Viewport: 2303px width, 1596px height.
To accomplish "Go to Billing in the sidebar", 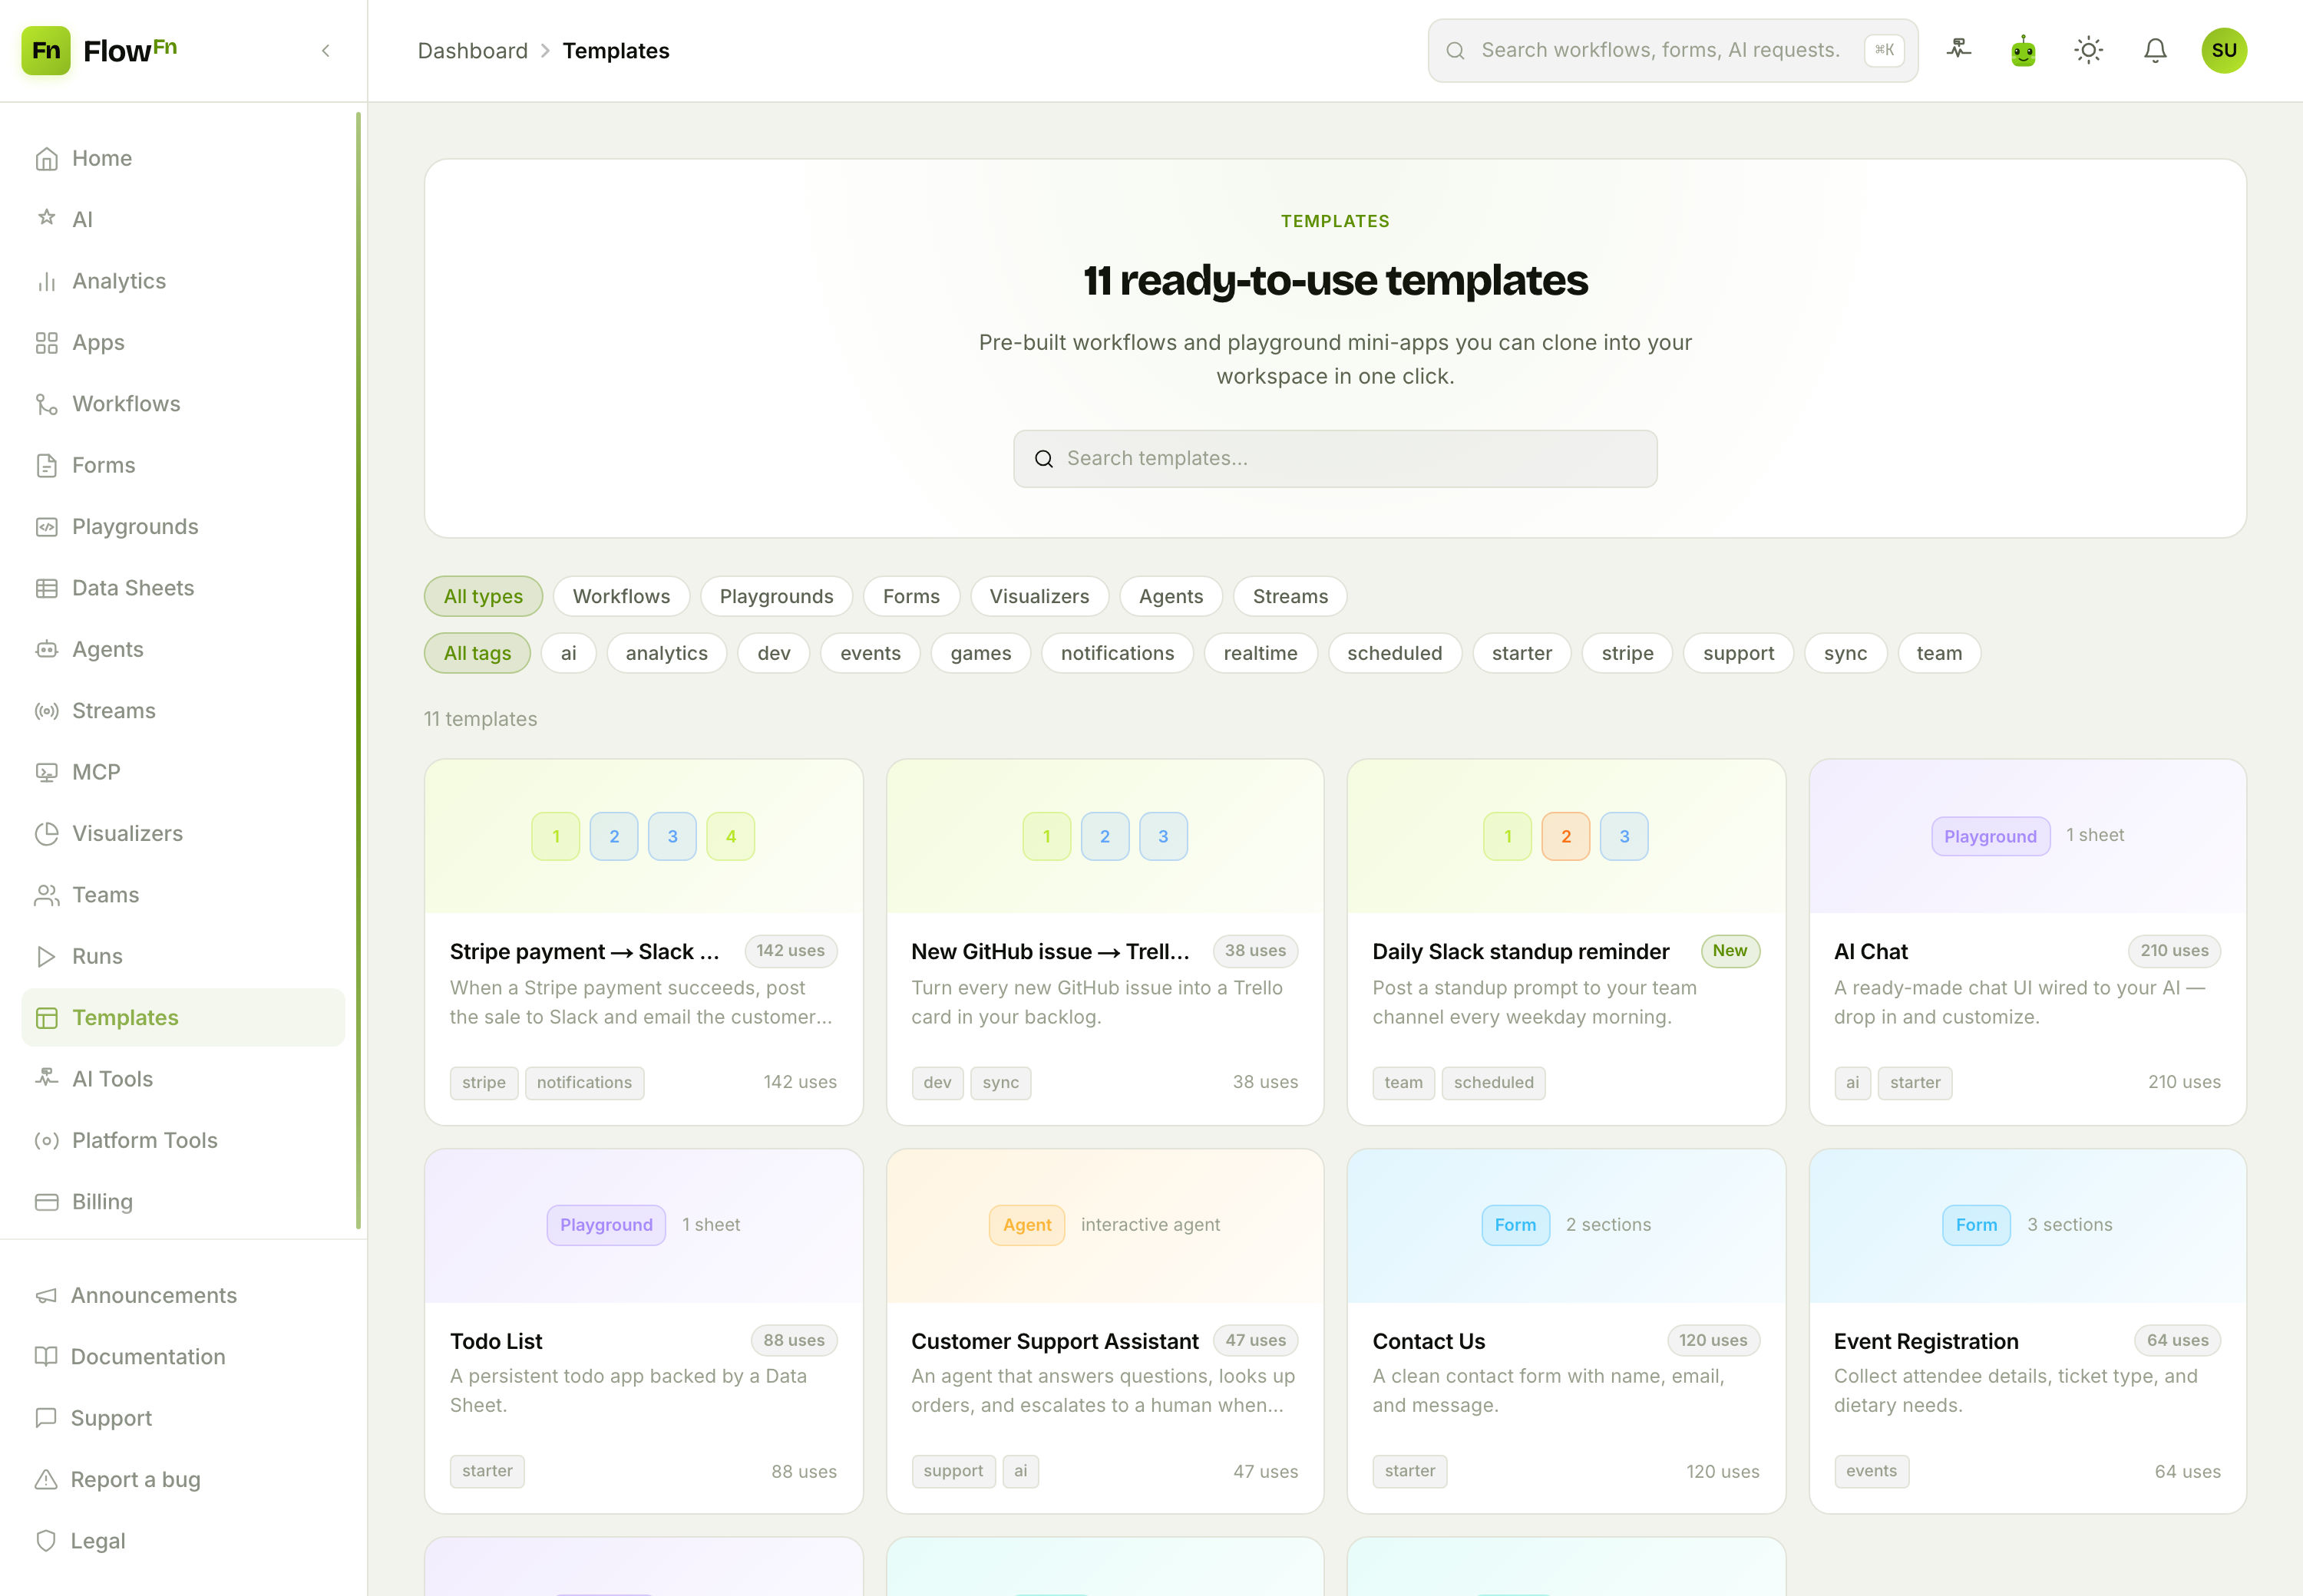I will pos(183,1202).
